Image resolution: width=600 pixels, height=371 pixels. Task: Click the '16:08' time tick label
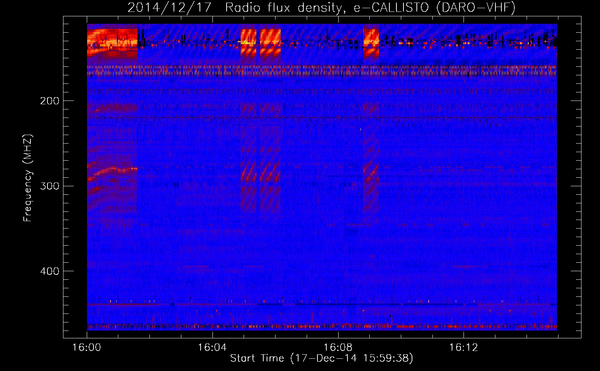click(x=338, y=347)
